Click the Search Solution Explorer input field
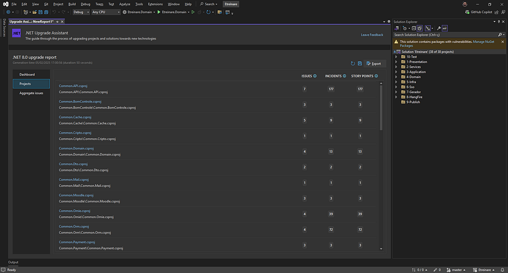Image resolution: width=508 pixels, height=273 pixels. [x=445, y=35]
